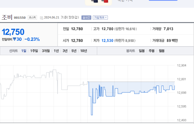Click the date text 2024.06.21 기준(장마감)

[x=62, y=17]
